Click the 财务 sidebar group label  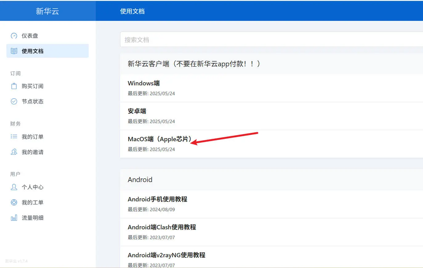tap(15, 124)
